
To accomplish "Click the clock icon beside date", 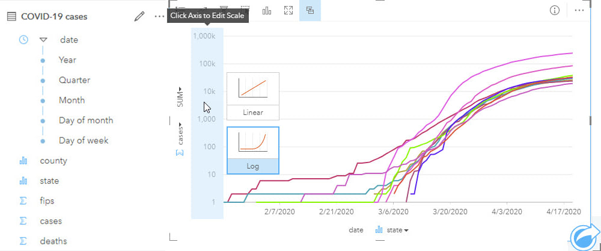I will (x=23, y=40).
